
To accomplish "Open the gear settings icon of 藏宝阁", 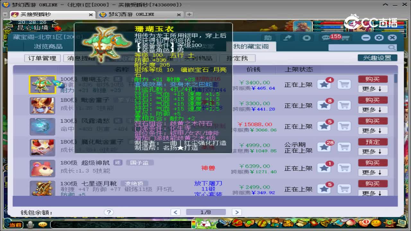I will click(379, 38).
